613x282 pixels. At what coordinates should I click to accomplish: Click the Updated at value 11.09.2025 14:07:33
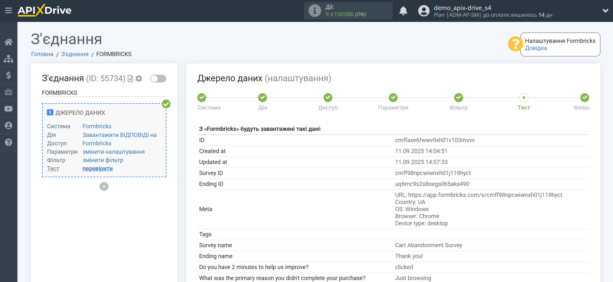point(421,162)
